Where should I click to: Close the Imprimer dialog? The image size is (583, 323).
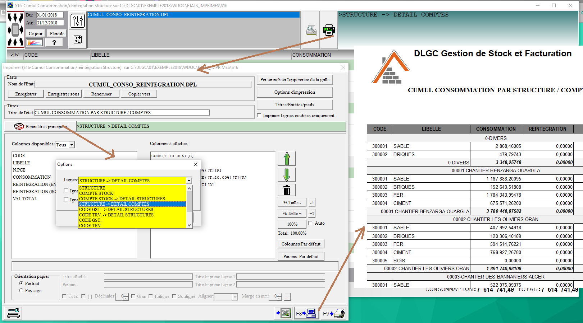pos(343,67)
